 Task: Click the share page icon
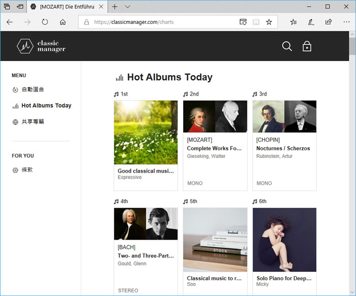pyautogui.click(x=329, y=22)
